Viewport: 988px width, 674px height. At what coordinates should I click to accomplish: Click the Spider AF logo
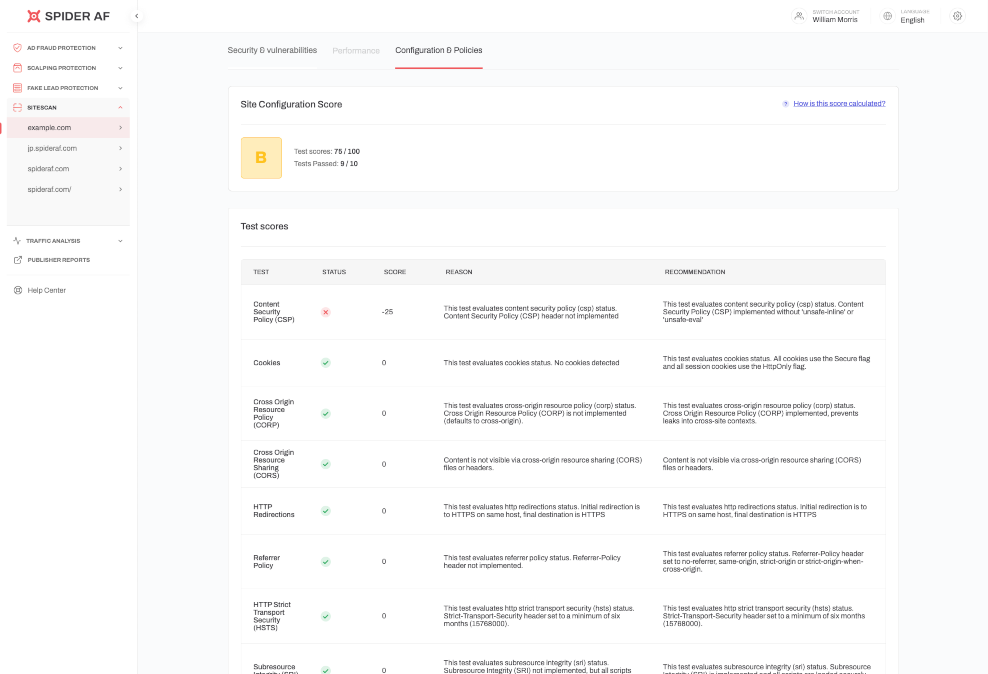[x=68, y=16]
